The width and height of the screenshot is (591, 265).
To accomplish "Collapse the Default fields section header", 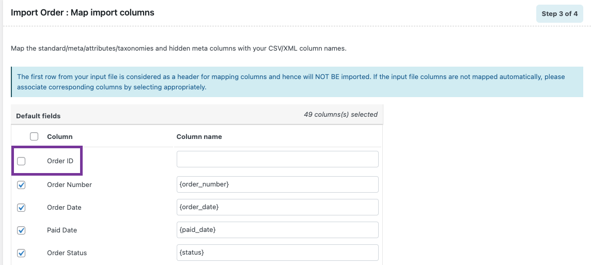I will click(x=38, y=116).
